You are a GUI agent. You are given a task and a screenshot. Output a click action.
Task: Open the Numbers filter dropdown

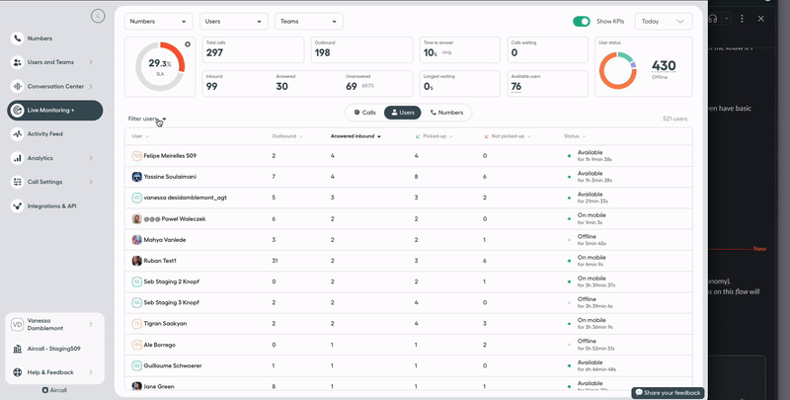click(x=159, y=21)
